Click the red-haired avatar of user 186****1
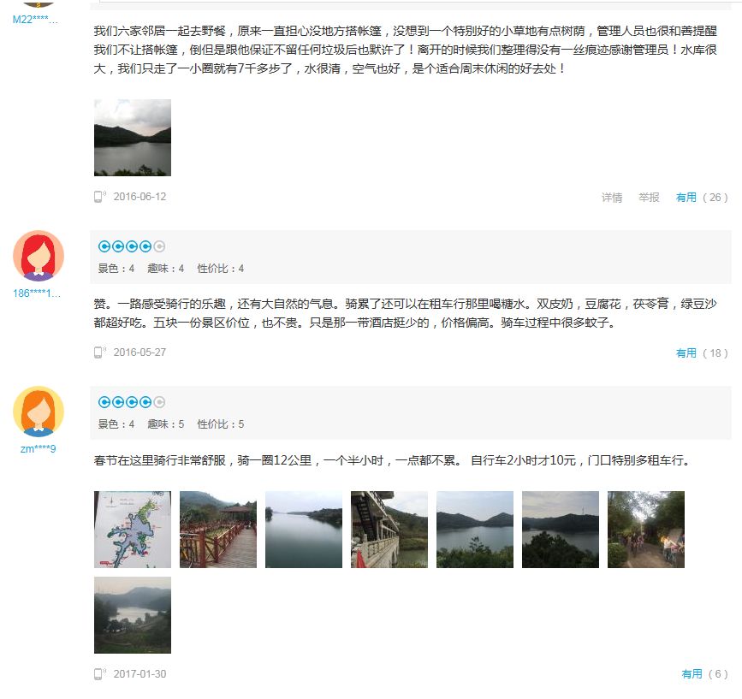Screen dimensions: 742x699 [39, 256]
